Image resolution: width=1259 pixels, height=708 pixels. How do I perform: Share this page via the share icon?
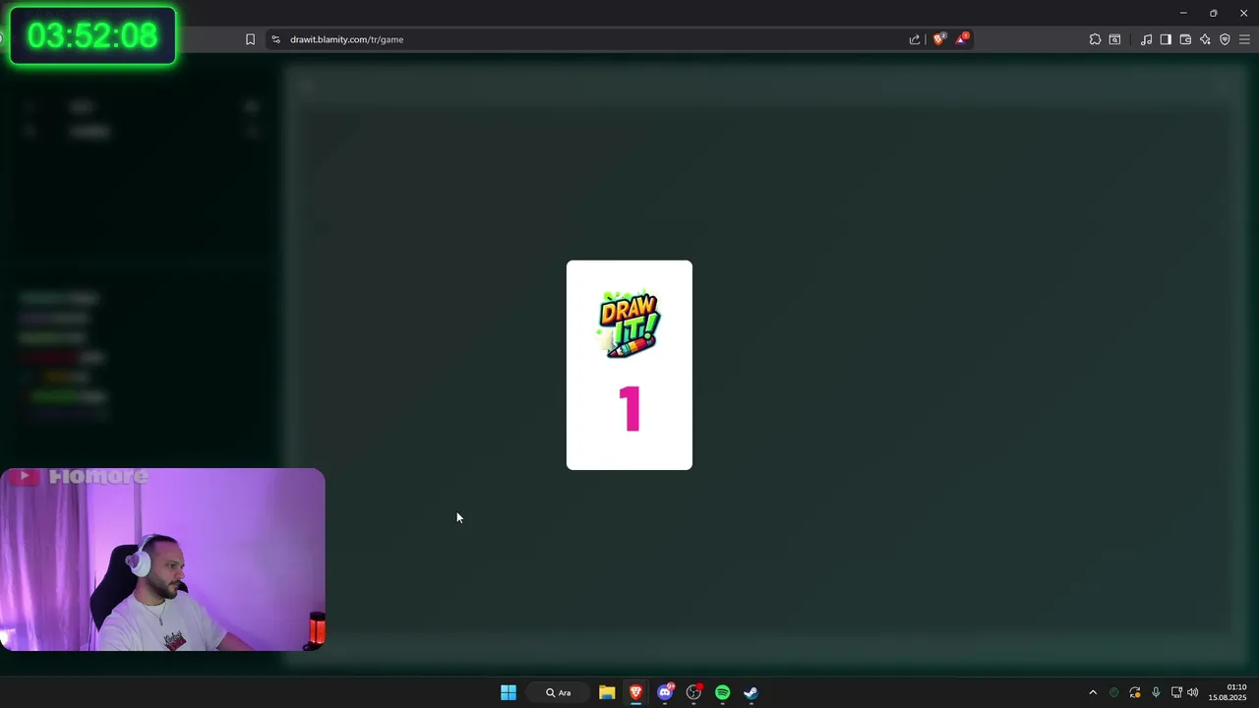[x=915, y=39]
